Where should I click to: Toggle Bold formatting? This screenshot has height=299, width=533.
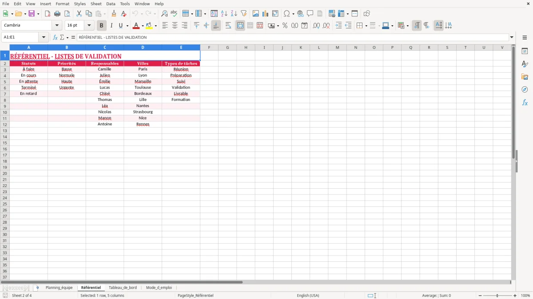pyautogui.click(x=102, y=26)
